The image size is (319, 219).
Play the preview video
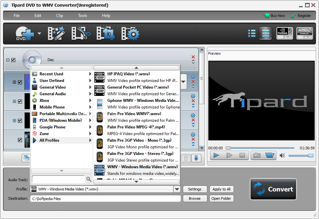click(216, 155)
